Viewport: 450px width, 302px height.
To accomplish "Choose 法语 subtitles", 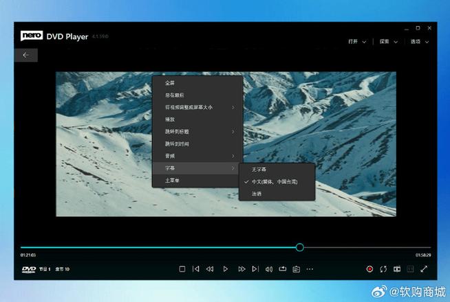I will tap(277, 194).
